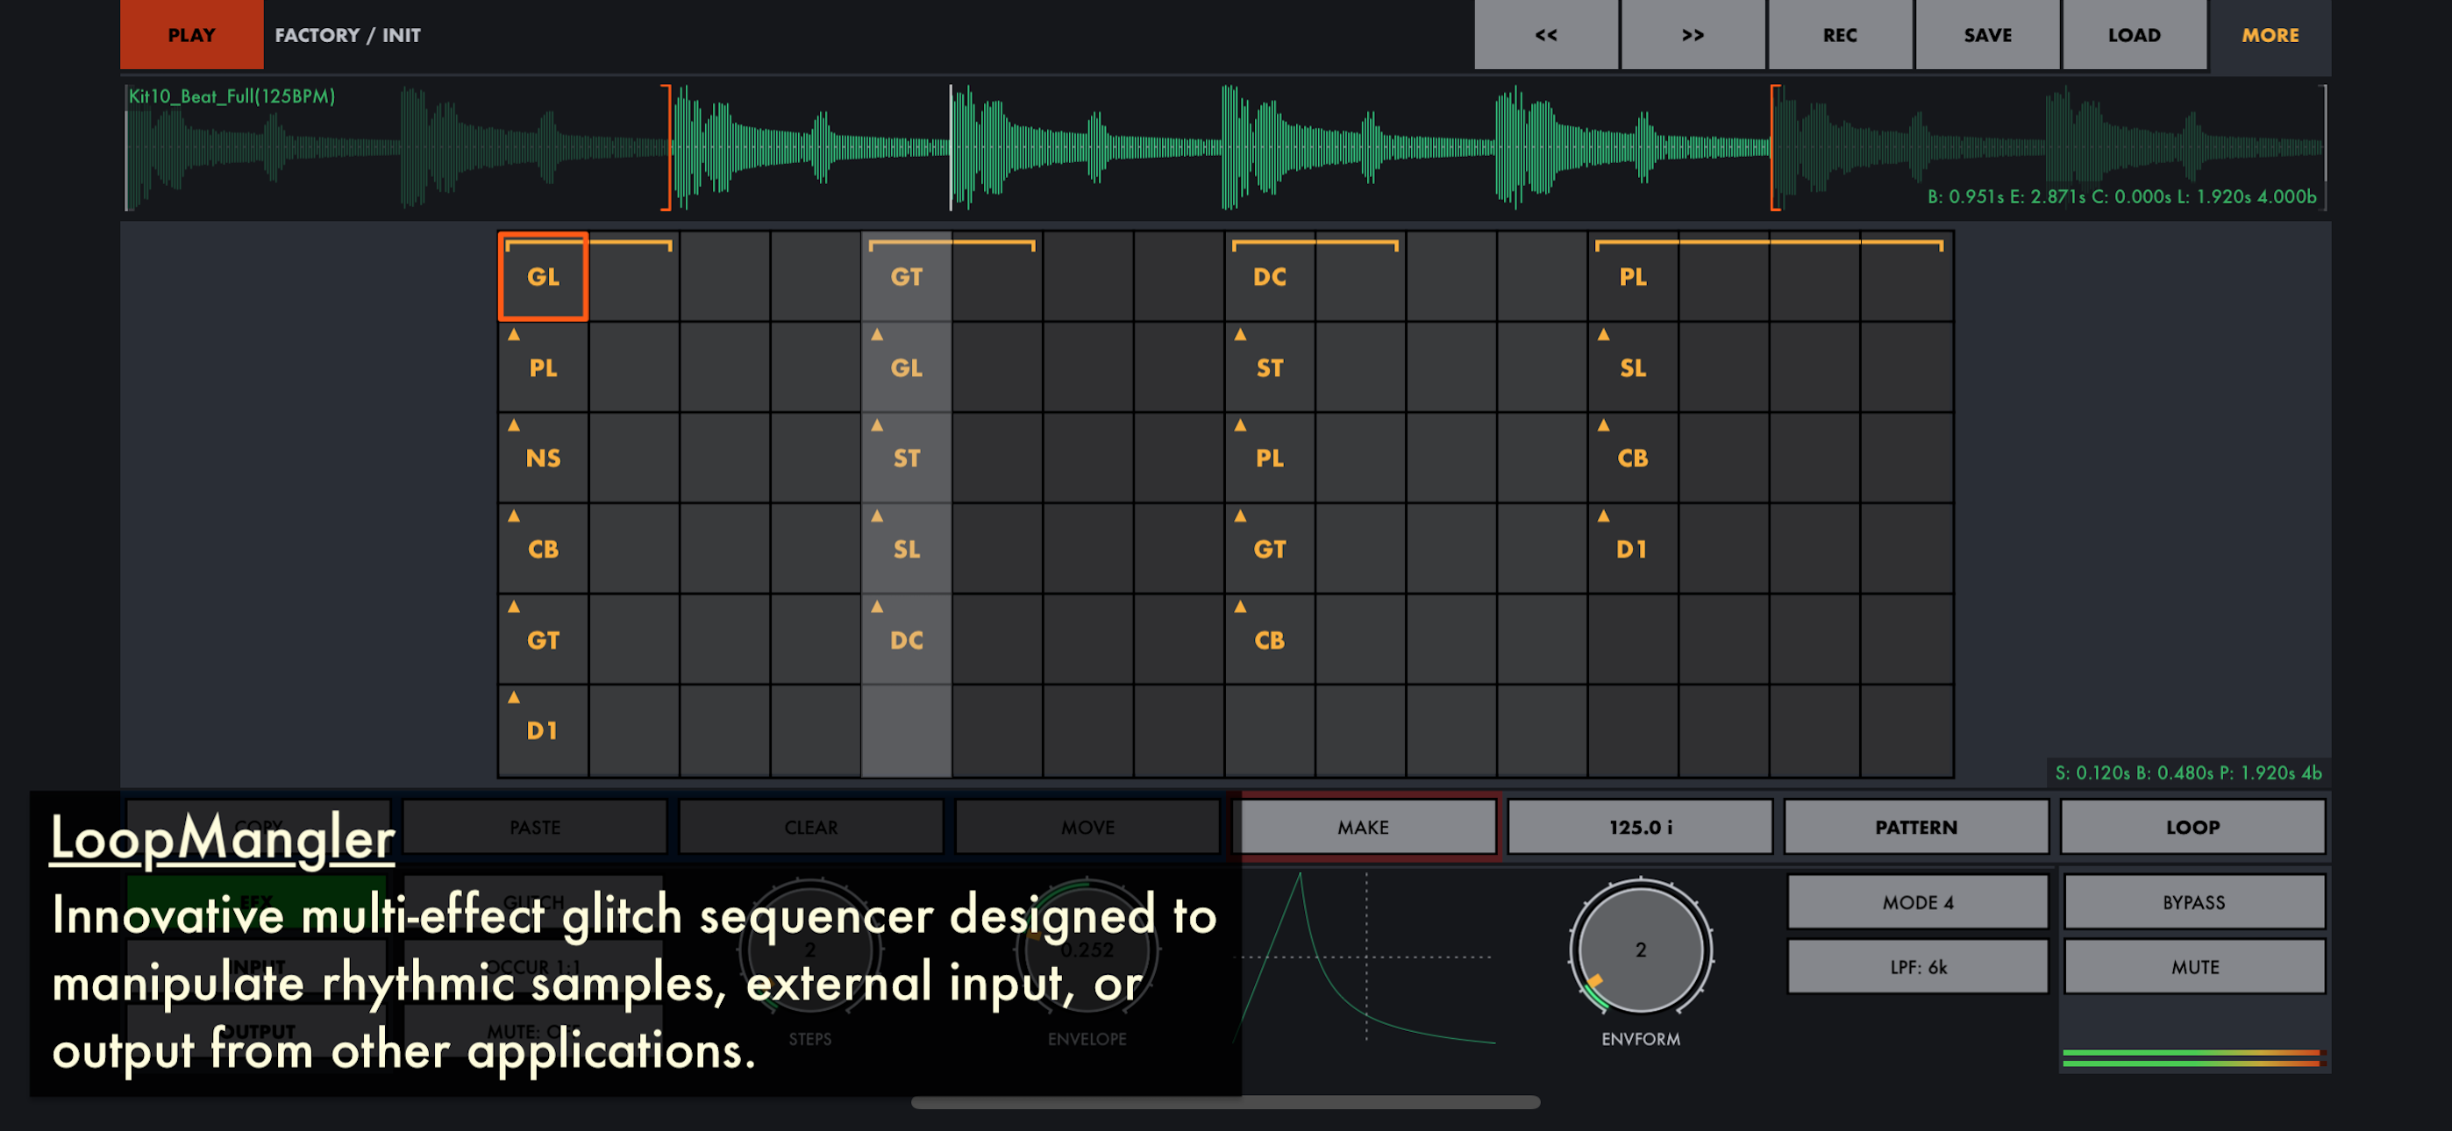The image size is (2452, 1131).
Task: Click the orange loop end marker on waveform
Action: (1775, 147)
